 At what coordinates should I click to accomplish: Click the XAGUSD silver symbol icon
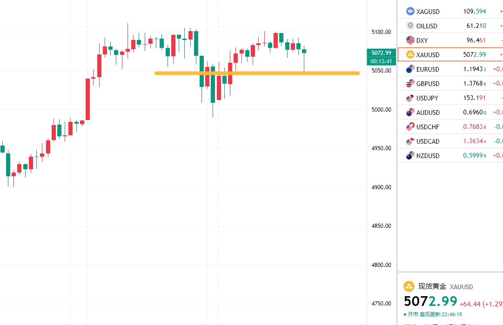[x=410, y=11]
